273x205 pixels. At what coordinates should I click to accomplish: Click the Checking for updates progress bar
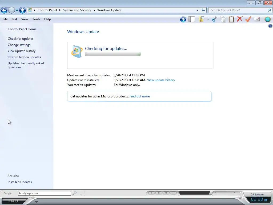[x=113, y=54]
